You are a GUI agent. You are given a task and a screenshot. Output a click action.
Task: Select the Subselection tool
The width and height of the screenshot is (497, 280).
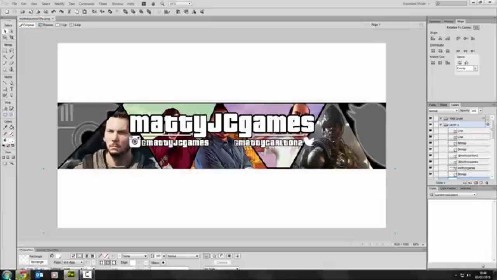(11, 31)
